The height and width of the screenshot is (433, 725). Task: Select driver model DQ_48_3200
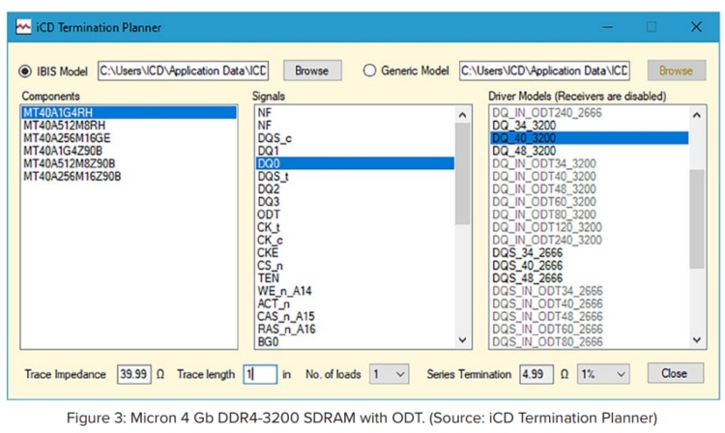(x=590, y=151)
